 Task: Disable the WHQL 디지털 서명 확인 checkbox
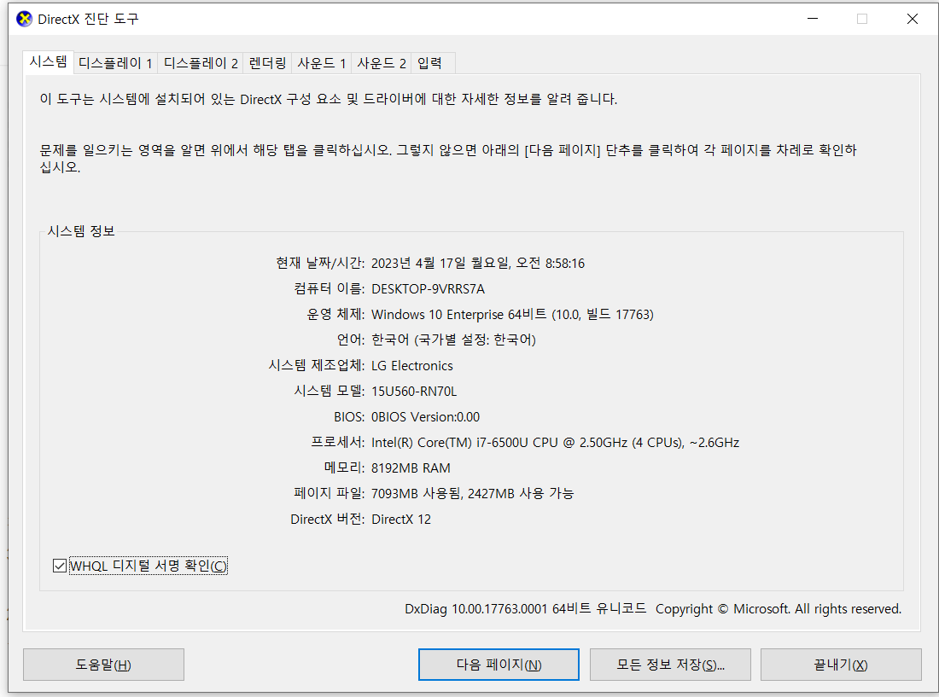click(59, 565)
